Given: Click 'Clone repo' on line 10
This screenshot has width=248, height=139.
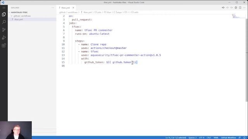Looking at the screenshot, I should point(98,44).
